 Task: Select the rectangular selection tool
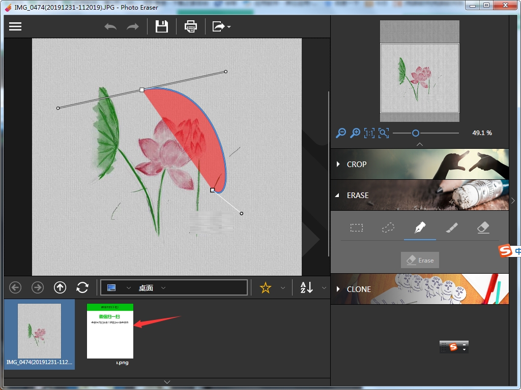357,228
